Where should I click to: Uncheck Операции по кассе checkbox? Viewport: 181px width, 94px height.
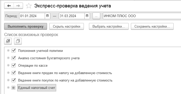[14, 65]
